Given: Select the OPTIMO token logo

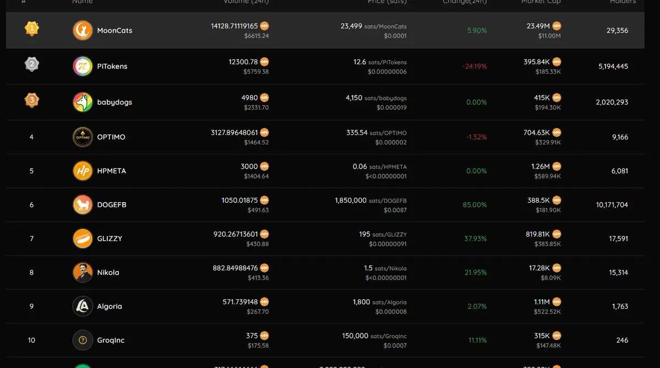Looking at the screenshot, I should (x=83, y=137).
